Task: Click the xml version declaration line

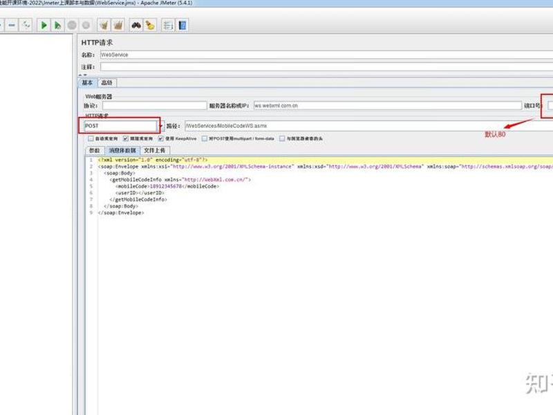Action: coord(153,160)
